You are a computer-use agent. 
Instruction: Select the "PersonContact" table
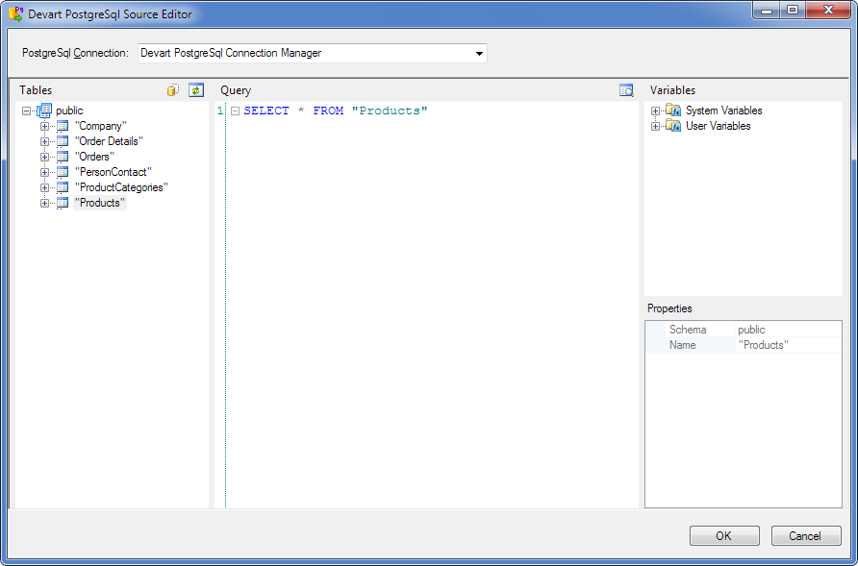(x=113, y=172)
